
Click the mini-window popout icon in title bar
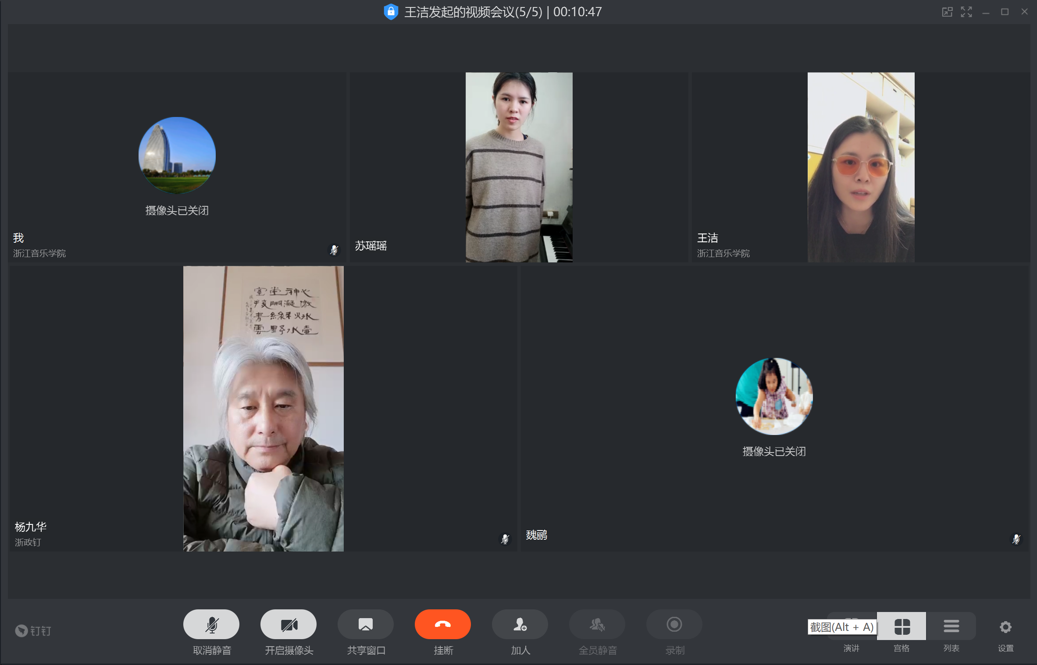click(x=947, y=12)
